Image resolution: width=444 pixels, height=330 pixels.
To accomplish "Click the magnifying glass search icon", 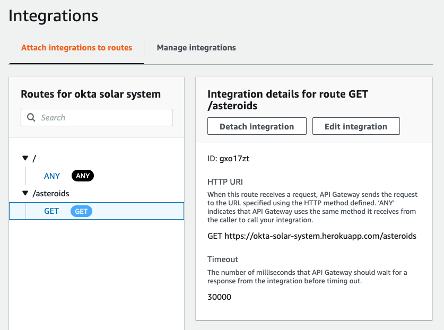I will click(31, 117).
